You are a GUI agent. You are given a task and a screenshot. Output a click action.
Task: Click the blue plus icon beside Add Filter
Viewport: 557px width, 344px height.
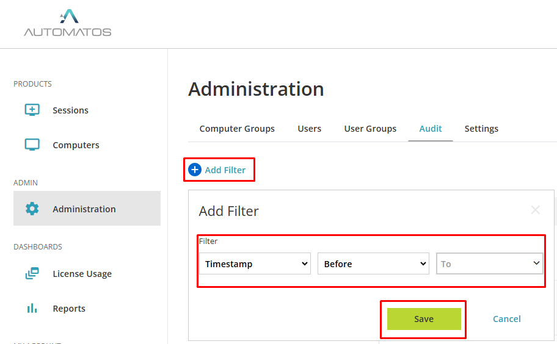coord(195,170)
